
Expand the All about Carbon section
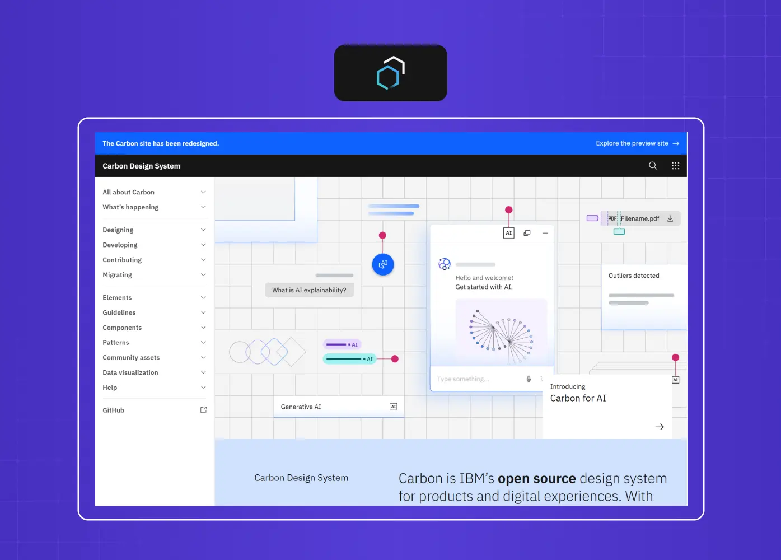pos(155,192)
